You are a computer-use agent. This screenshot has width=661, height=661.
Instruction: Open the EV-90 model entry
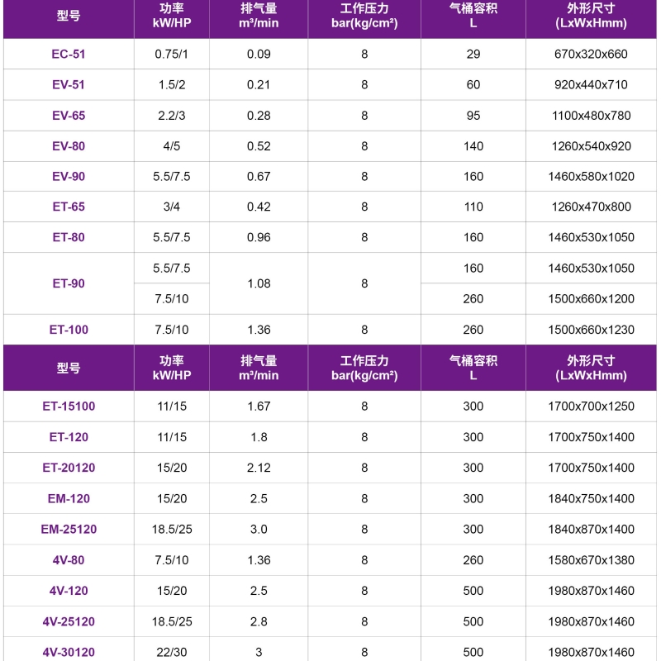click(x=69, y=177)
